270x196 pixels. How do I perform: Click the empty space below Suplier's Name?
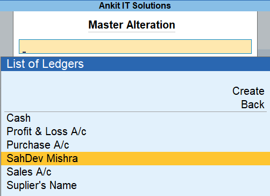coord(136,194)
